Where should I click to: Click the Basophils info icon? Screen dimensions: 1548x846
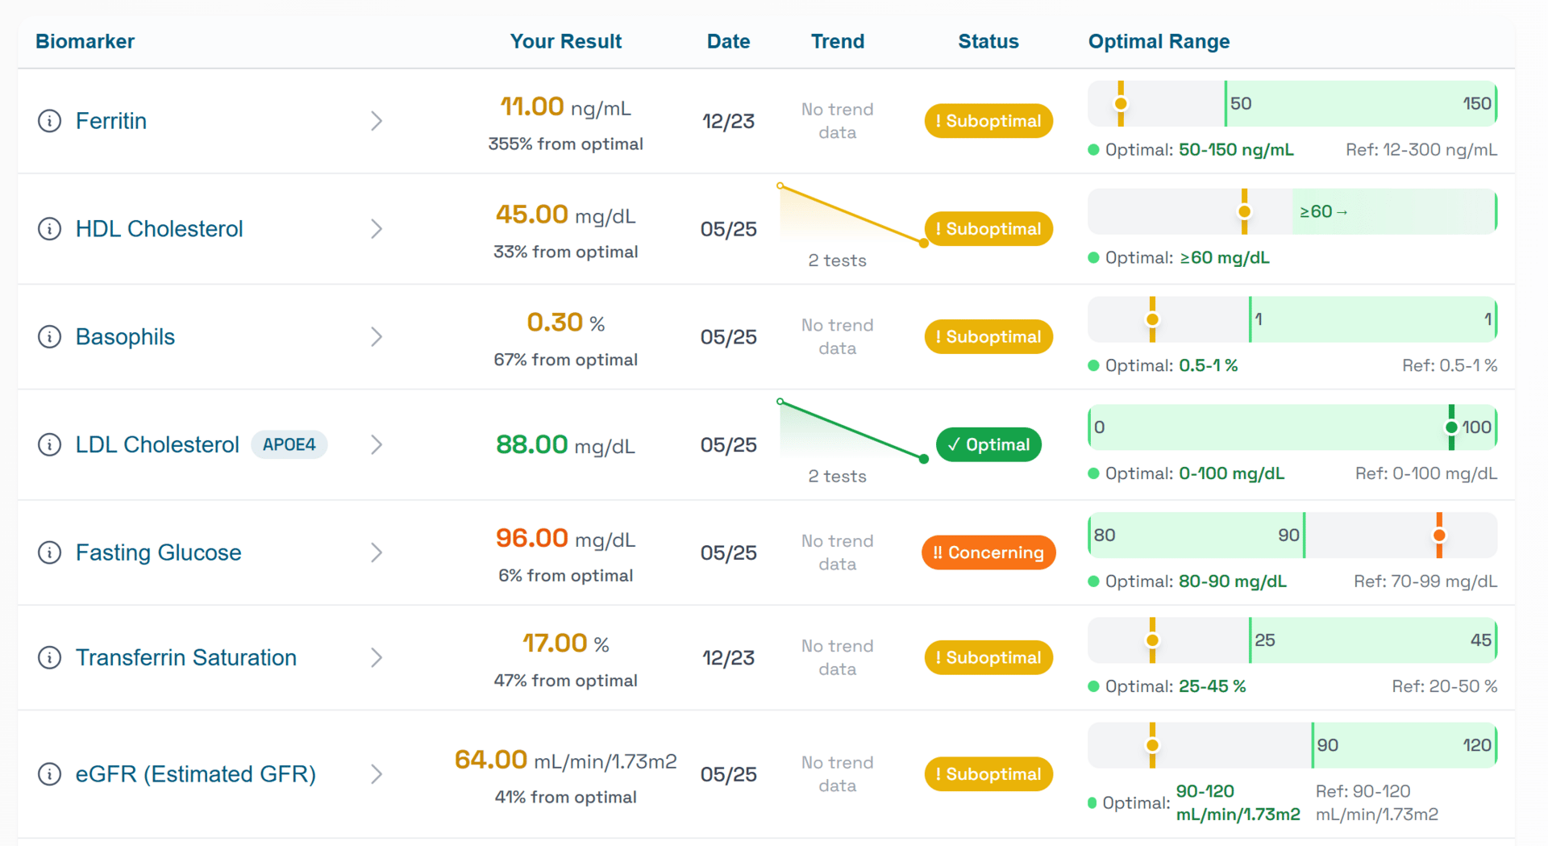(x=49, y=336)
